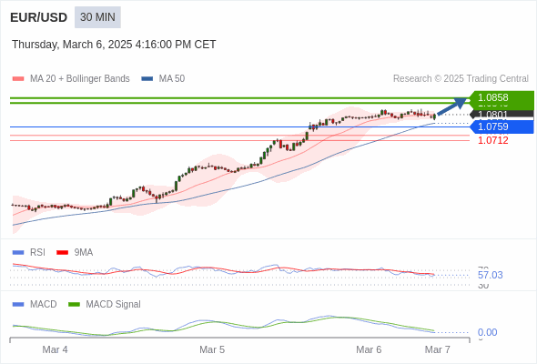
Task: Click the Research Trading Central copyright text
Action: point(461,79)
